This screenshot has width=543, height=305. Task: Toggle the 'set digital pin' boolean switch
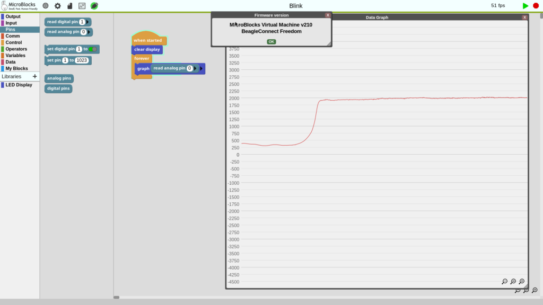pyautogui.click(x=93, y=49)
